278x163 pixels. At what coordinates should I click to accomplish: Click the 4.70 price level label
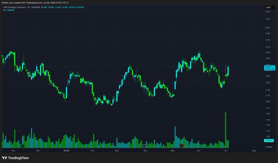click(267, 47)
